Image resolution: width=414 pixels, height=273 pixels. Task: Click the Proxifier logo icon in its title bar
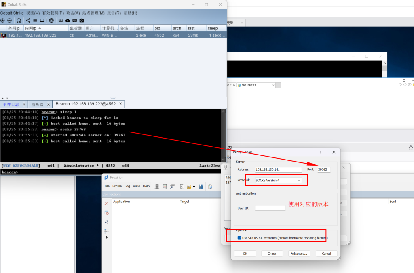(x=106, y=178)
